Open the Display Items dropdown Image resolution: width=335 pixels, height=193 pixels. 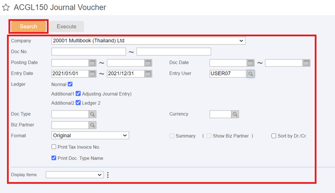tap(74, 175)
